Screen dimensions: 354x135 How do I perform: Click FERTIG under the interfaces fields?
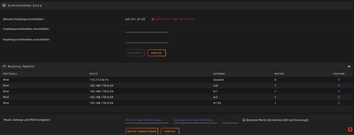click(156, 53)
